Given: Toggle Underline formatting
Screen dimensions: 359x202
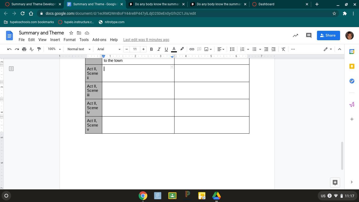Looking at the screenshot, I should coord(166,49).
